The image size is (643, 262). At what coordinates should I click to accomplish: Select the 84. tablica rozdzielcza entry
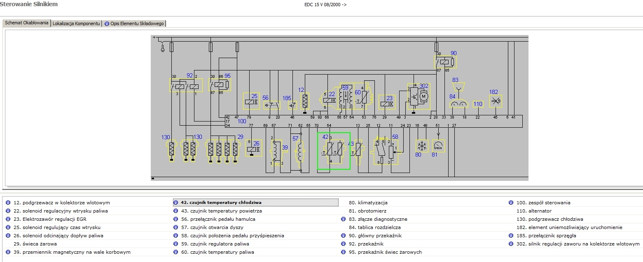point(374,227)
